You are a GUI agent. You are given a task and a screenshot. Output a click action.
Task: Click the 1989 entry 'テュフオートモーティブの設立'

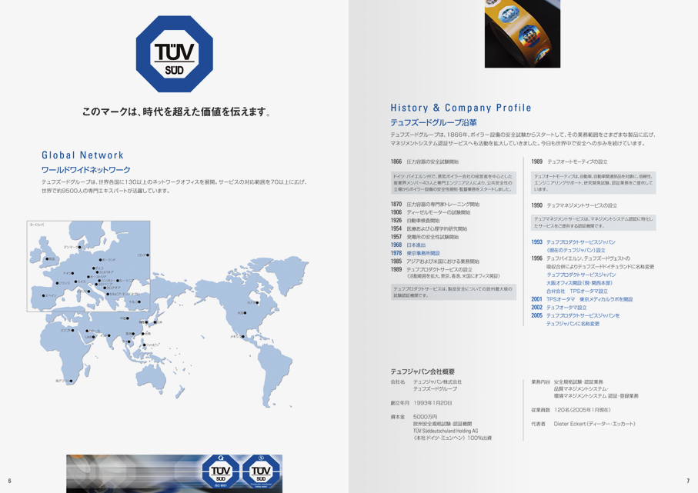tap(577, 162)
